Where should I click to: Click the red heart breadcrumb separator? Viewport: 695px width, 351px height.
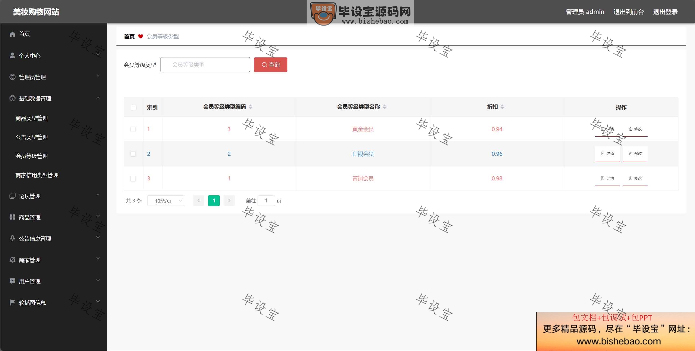point(141,36)
